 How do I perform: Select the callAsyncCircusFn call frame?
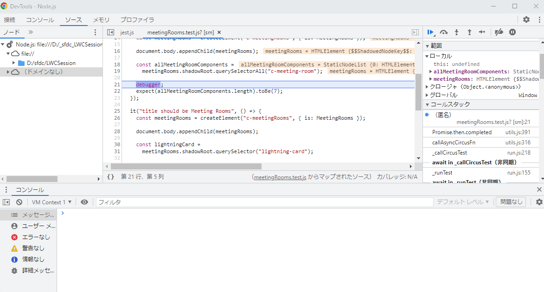tap(481, 143)
